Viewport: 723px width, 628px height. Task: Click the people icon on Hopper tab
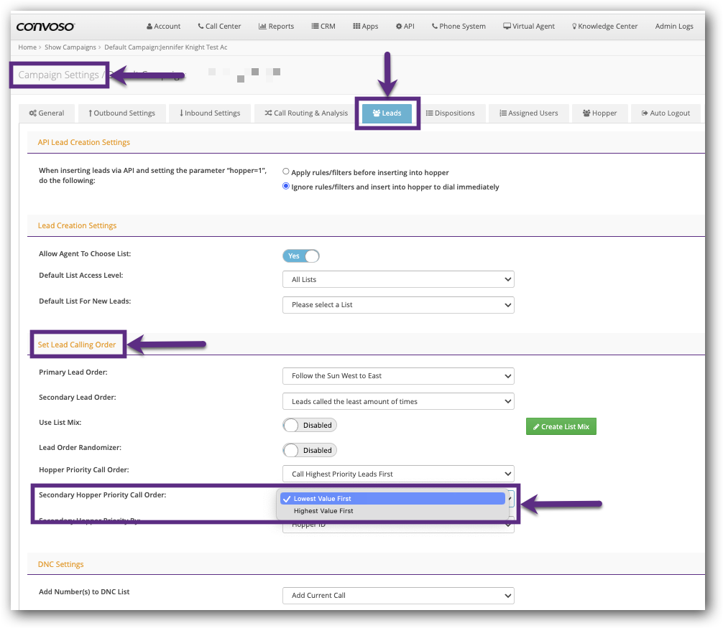[x=586, y=113]
